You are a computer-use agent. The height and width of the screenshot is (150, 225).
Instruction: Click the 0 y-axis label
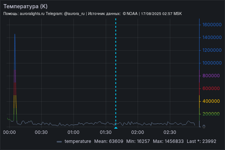(204, 127)
